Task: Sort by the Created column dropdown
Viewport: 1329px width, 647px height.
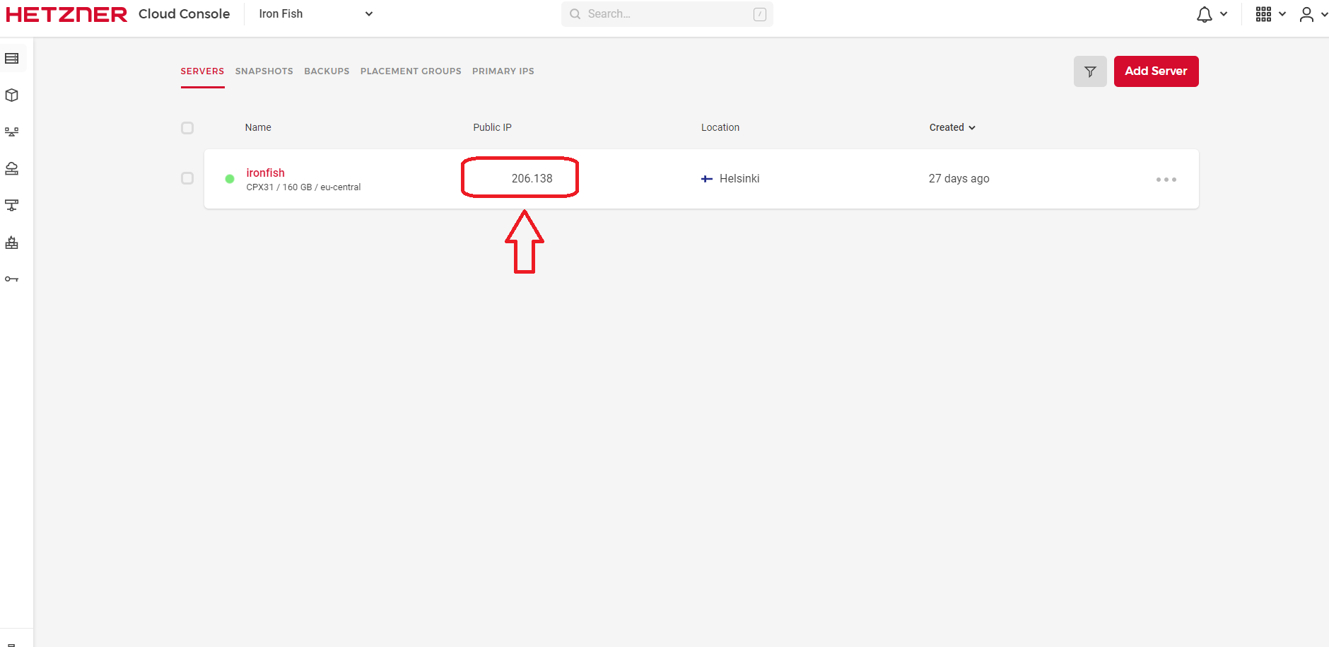Action: [952, 127]
